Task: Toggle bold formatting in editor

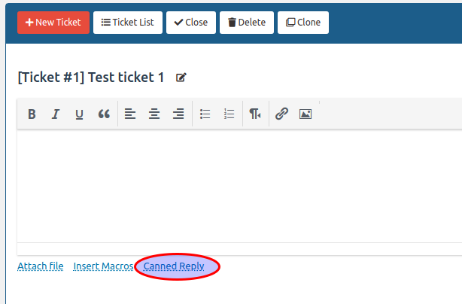Action: 32,114
